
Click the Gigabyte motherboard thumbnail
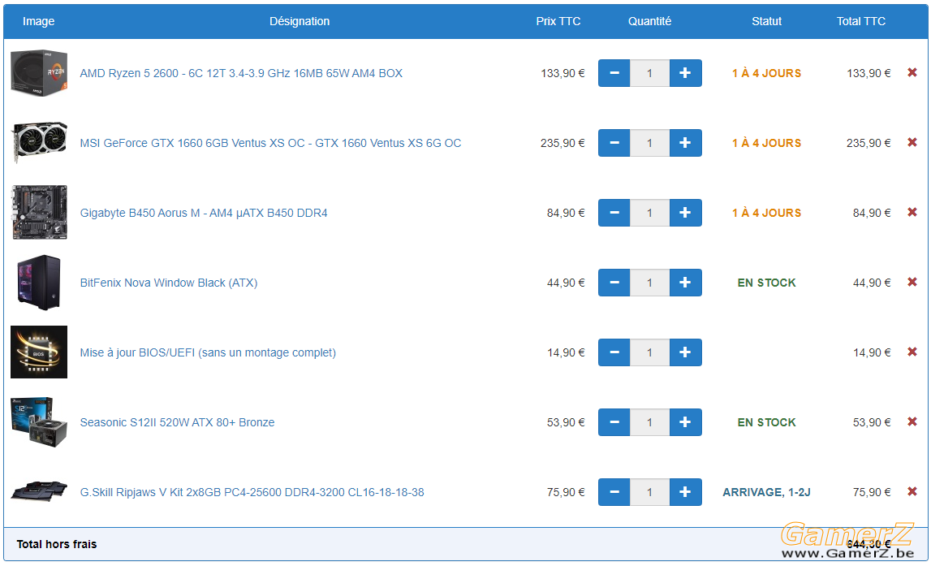[39, 213]
